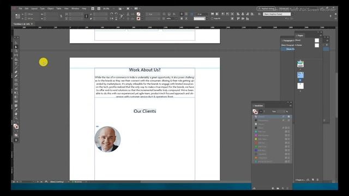Select the Rectangle Frame tool
The width and height of the screenshot is (349, 196).
tap(16, 80)
